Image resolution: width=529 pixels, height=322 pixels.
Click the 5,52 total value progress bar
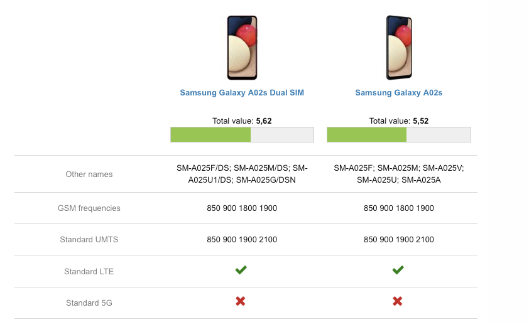pos(399,134)
